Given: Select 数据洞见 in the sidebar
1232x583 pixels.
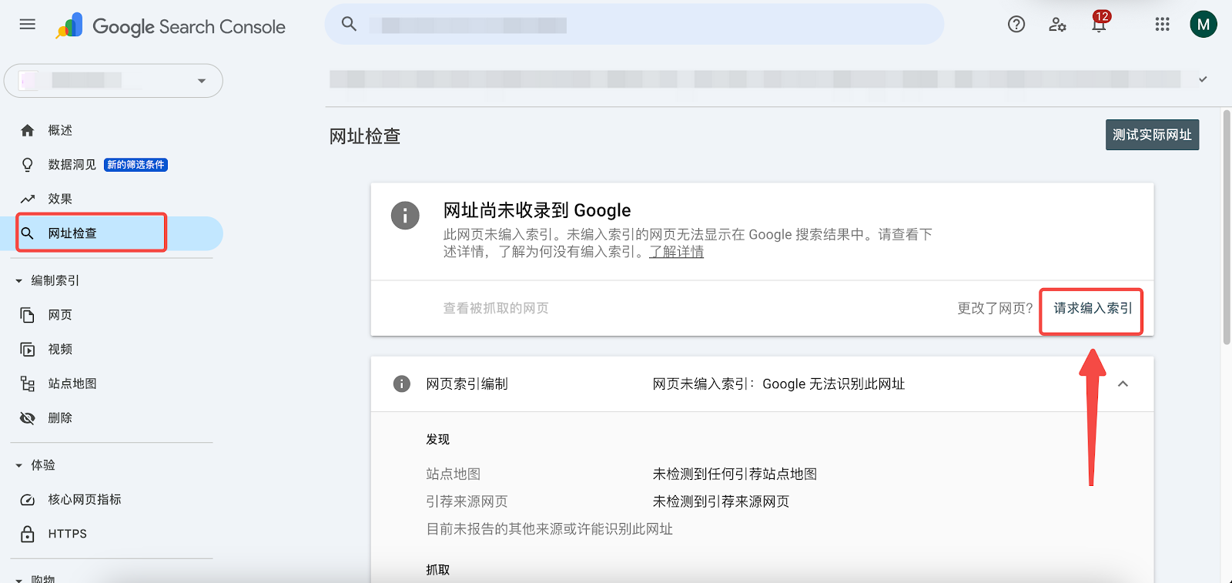Looking at the screenshot, I should (72, 165).
